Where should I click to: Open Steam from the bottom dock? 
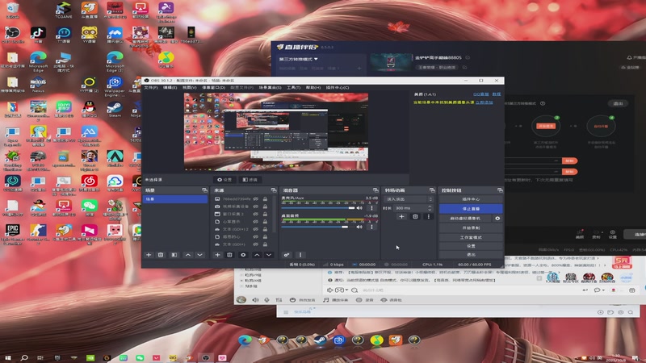pos(319,340)
